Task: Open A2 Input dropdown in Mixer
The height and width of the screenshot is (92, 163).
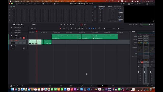Action: pos(146,36)
